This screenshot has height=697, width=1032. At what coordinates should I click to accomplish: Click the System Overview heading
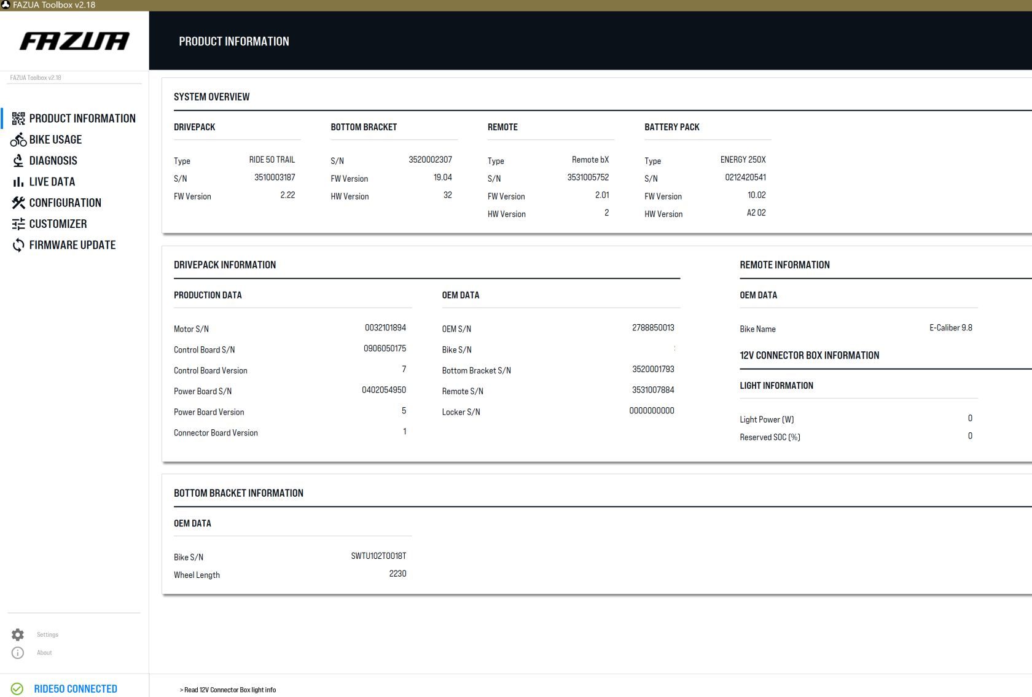point(211,97)
